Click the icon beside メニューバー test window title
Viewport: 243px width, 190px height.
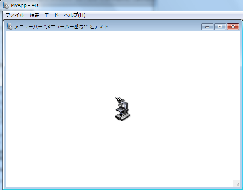9,26
